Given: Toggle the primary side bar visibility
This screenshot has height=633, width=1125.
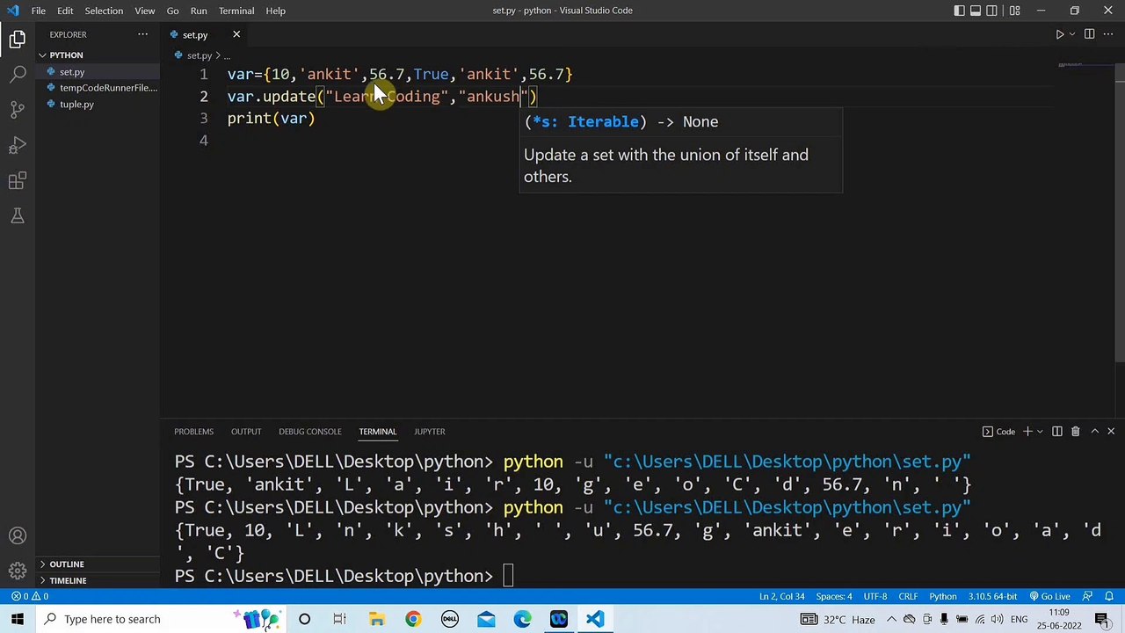Looking at the screenshot, I should click(959, 11).
